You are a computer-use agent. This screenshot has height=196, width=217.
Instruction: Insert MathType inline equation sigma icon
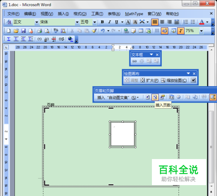(x=9, y=39)
